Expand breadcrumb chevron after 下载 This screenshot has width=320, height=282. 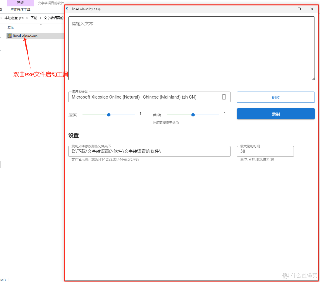tap(40, 18)
